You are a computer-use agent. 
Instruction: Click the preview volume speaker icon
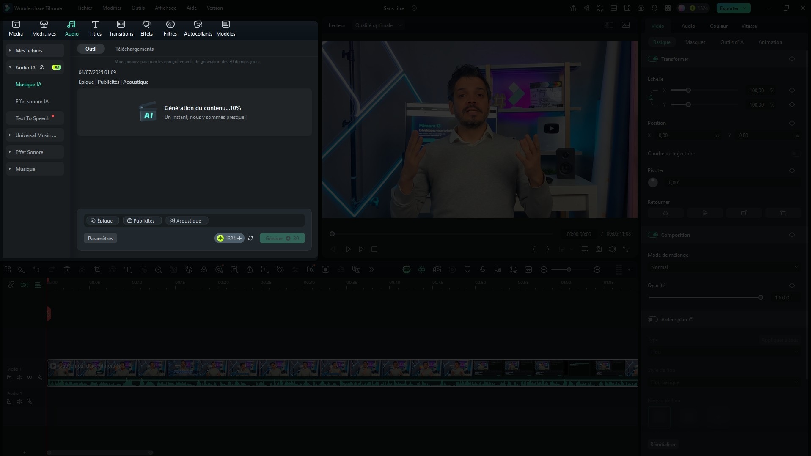612,249
